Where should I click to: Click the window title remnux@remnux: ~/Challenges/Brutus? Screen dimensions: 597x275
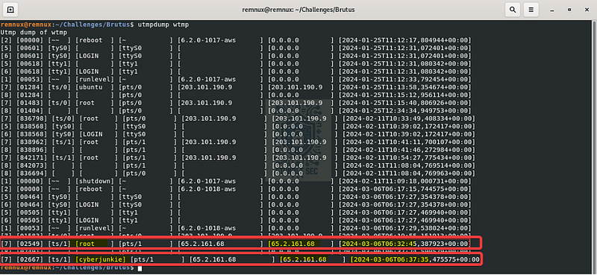coord(298,10)
